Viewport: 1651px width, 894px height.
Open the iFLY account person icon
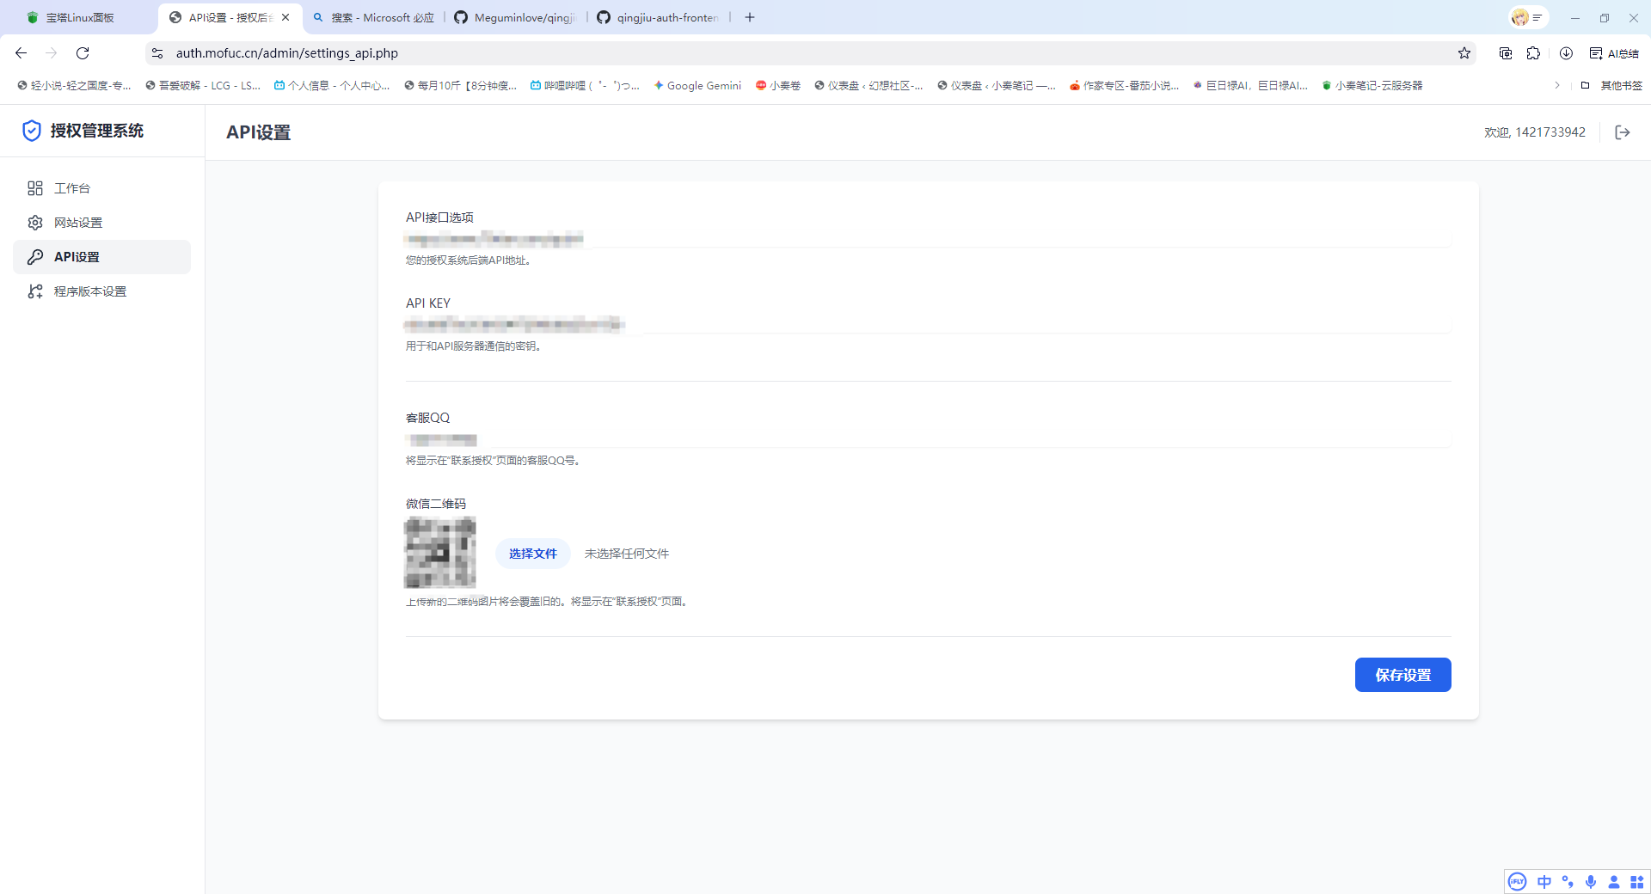click(1614, 881)
